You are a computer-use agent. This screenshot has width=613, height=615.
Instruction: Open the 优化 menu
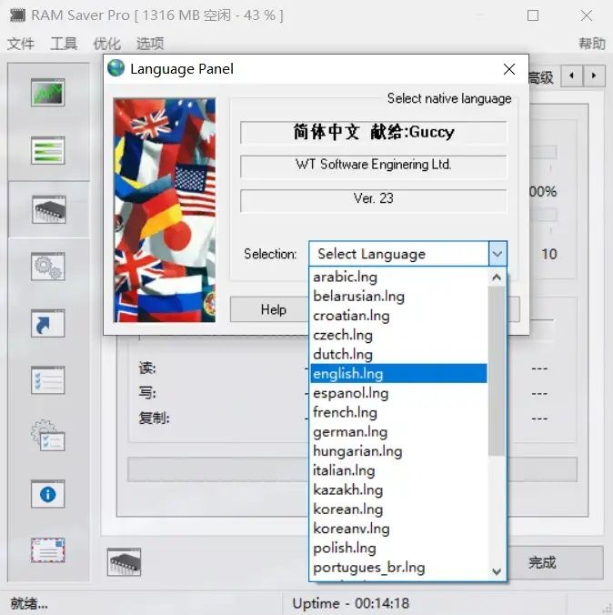coord(106,44)
